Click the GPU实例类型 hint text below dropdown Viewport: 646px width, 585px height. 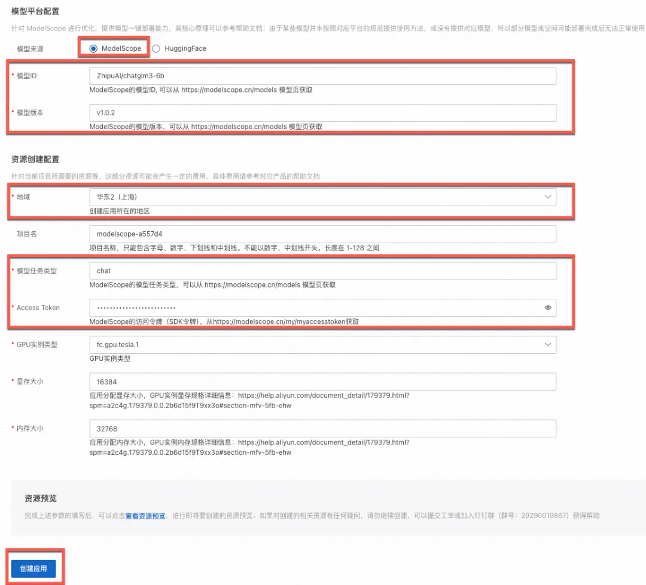[x=110, y=359]
